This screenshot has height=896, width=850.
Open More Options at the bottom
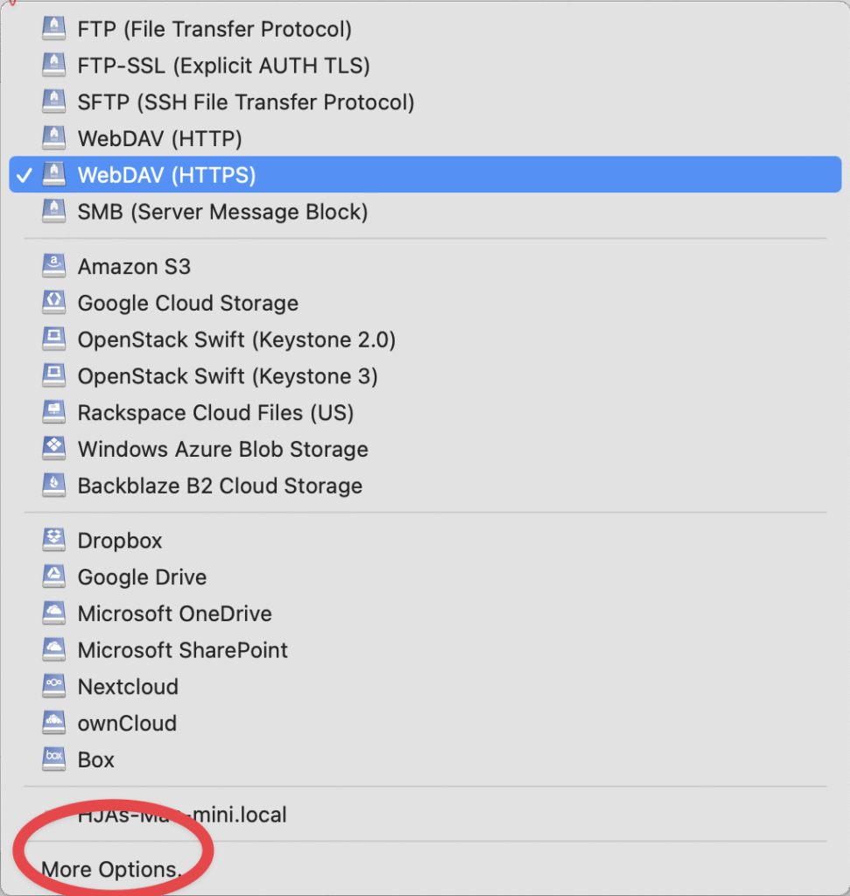(x=425, y=870)
